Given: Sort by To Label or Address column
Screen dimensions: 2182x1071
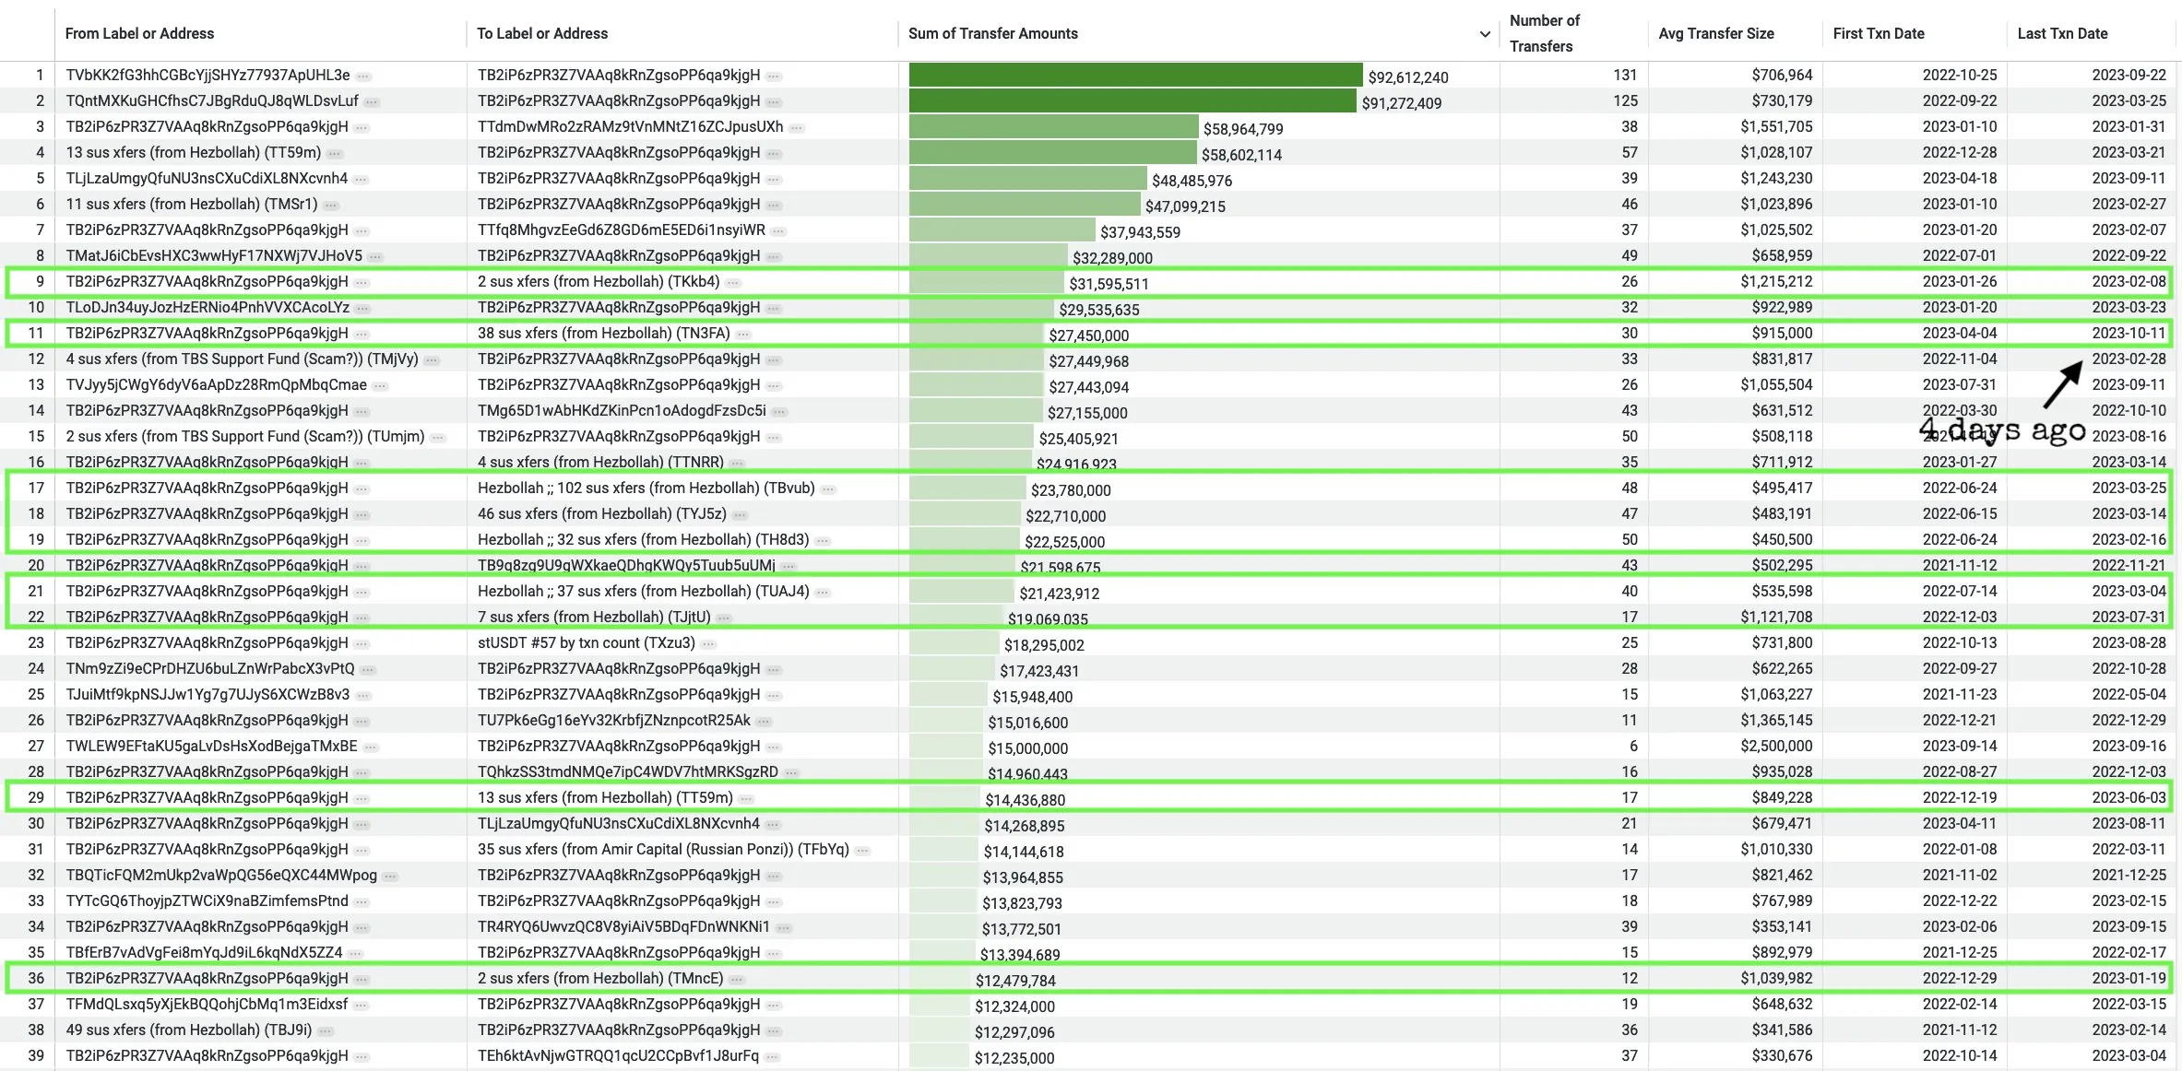Looking at the screenshot, I should [x=542, y=33].
